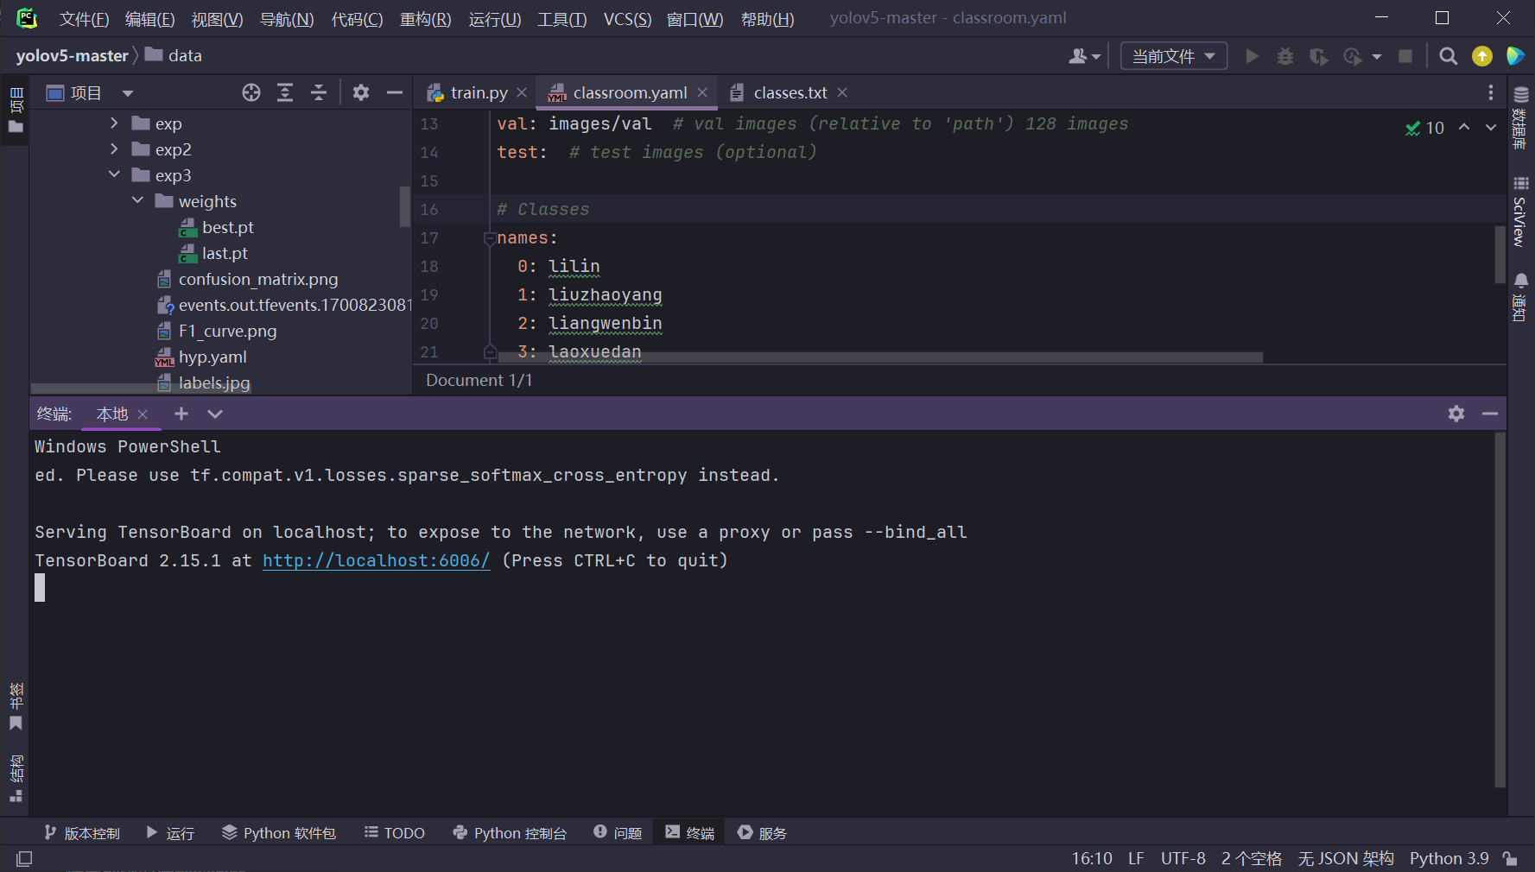The height and width of the screenshot is (872, 1535).
Task: Expand the exp folder
Action: tap(114, 123)
